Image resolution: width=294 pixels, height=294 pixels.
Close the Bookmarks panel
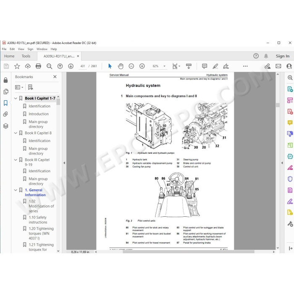tap(55, 77)
